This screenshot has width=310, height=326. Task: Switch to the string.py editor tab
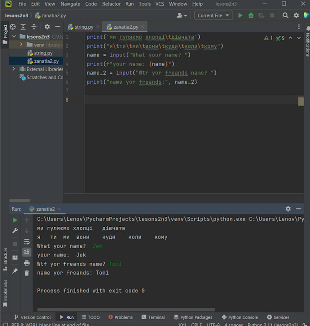point(83,27)
